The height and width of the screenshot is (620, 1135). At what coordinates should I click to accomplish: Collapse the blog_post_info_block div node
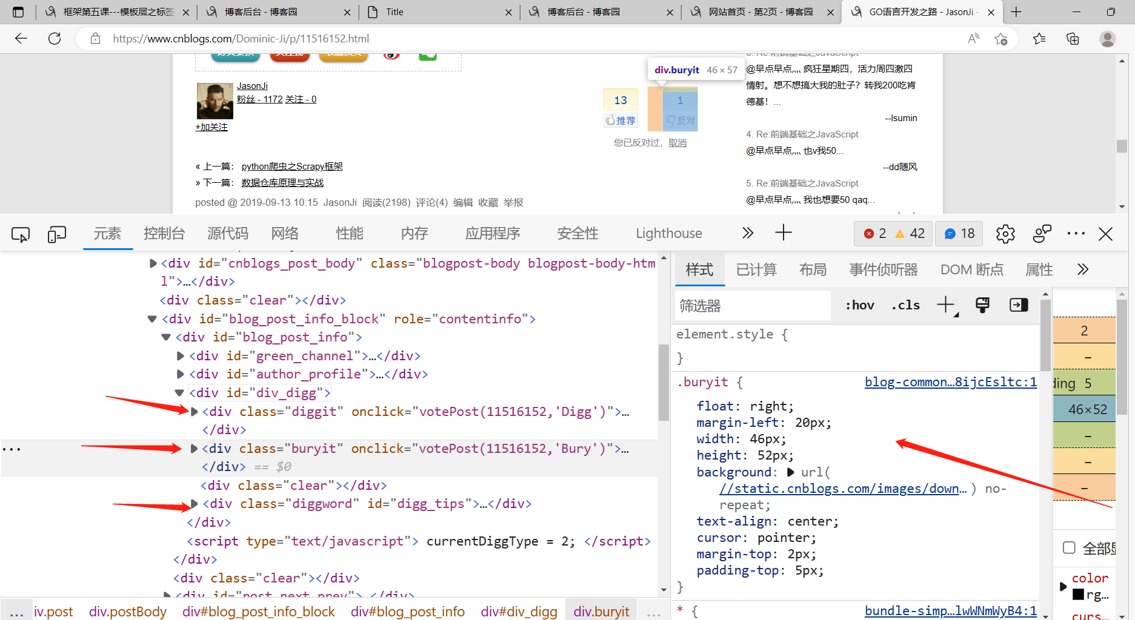click(152, 319)
